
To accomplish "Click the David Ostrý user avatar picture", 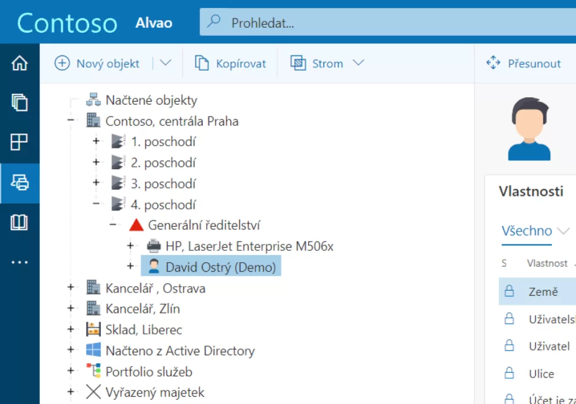I will [529, 129].
